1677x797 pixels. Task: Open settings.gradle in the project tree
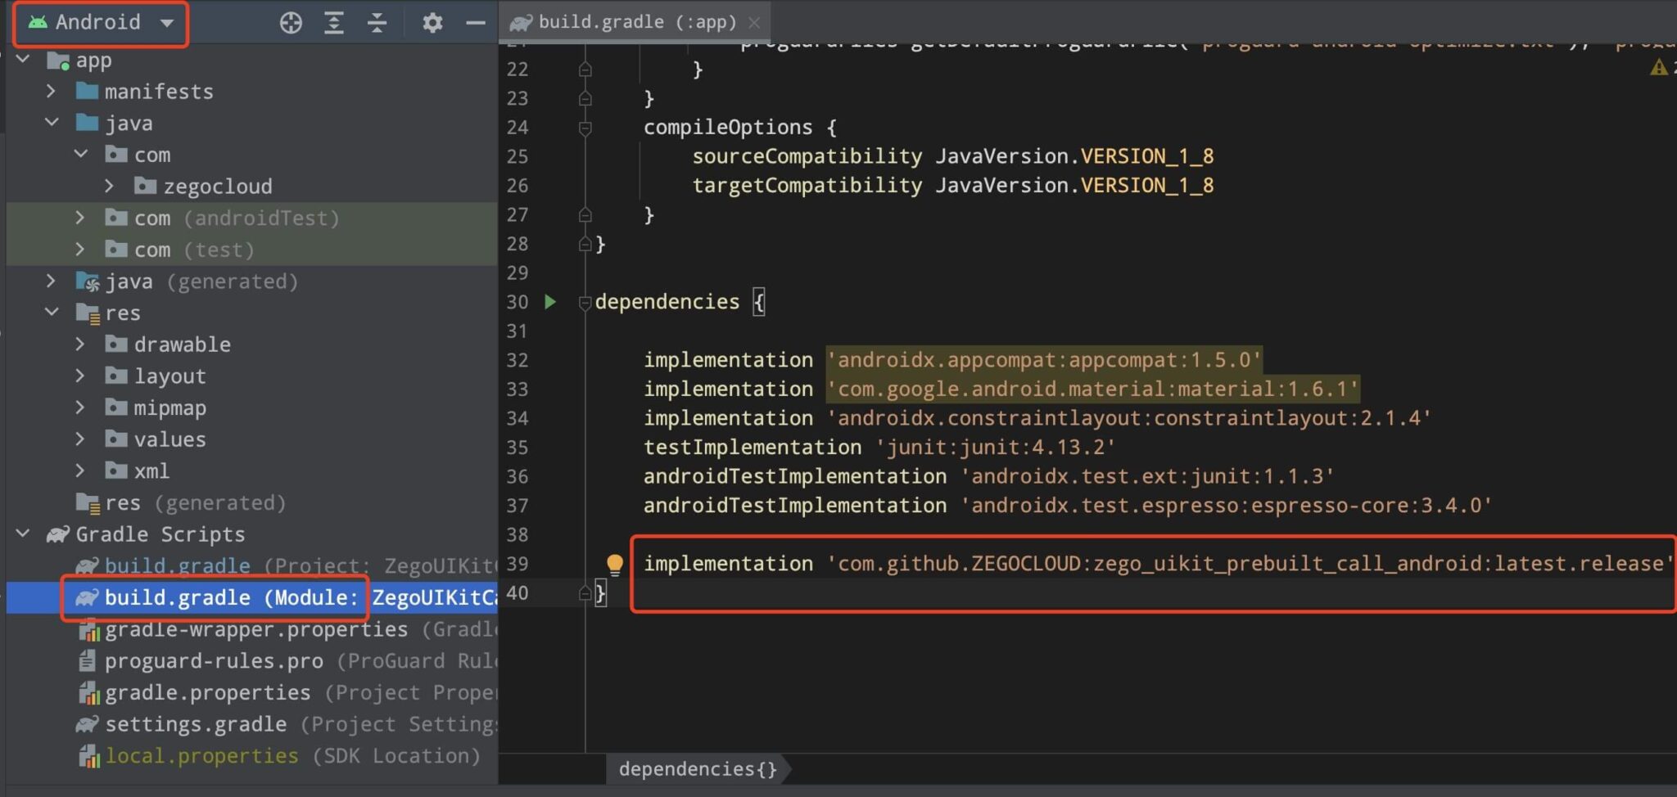tap(195, 724)
